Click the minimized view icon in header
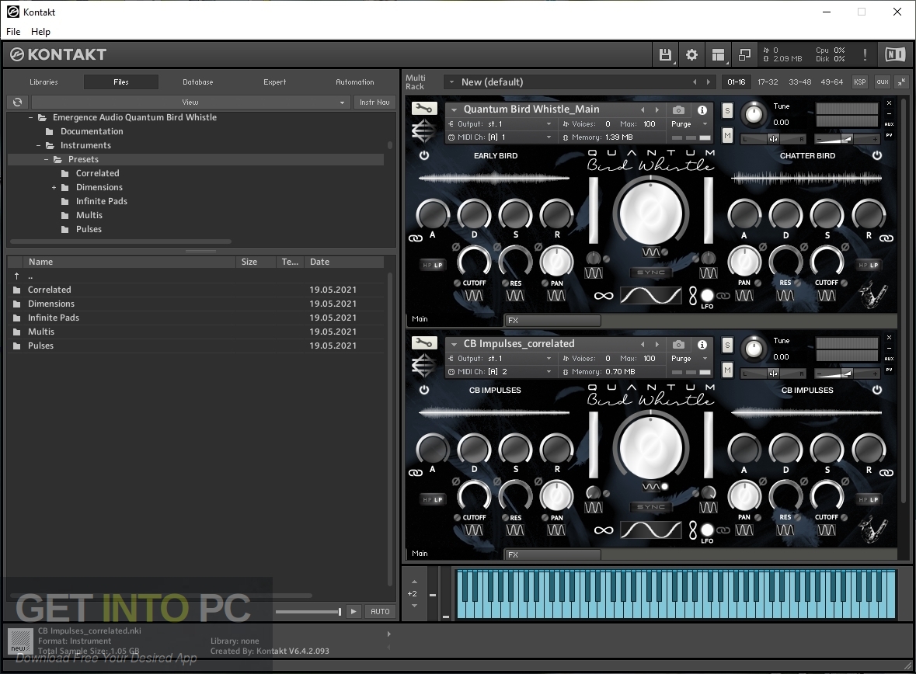This screenshot has height=674, width=916. point(744,55)
